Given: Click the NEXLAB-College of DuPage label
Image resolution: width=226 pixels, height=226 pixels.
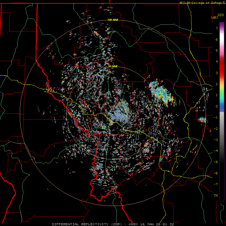Looking at the screenshot, I should pos(201,3).
